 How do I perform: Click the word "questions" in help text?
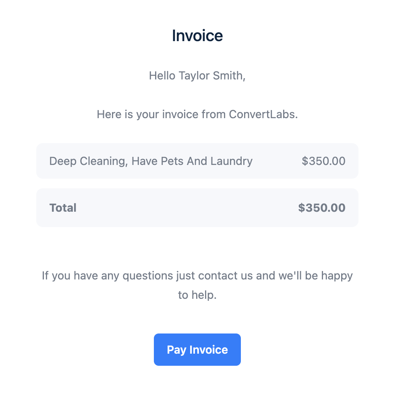[x=148, y=276]
